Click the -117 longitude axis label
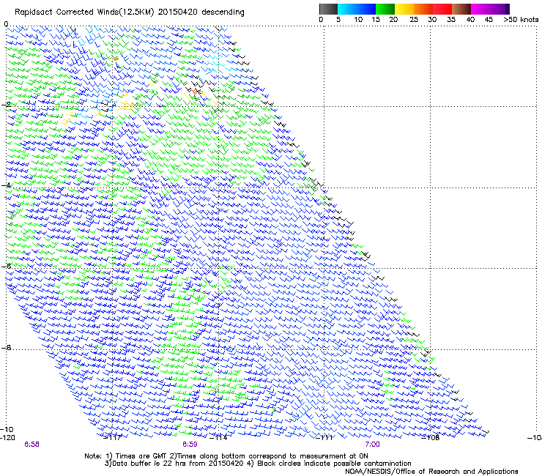542x476 pixels. [x=112, y=438]
